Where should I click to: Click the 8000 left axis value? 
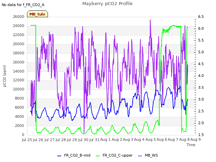tap(20, 98)
